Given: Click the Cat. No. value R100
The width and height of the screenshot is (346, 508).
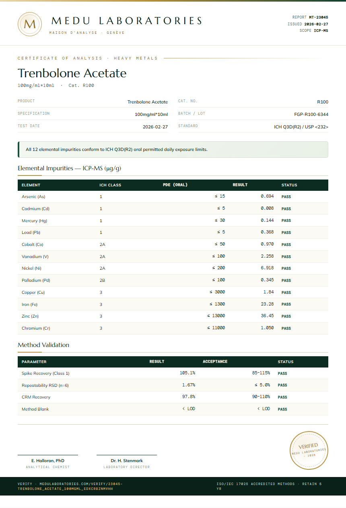Looking at the screenshot, I should [323, 102].
